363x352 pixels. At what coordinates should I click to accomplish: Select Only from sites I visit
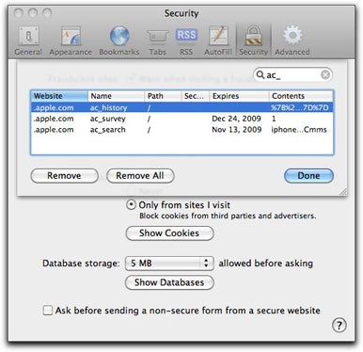pyautogui.click(x=131, y=205)
